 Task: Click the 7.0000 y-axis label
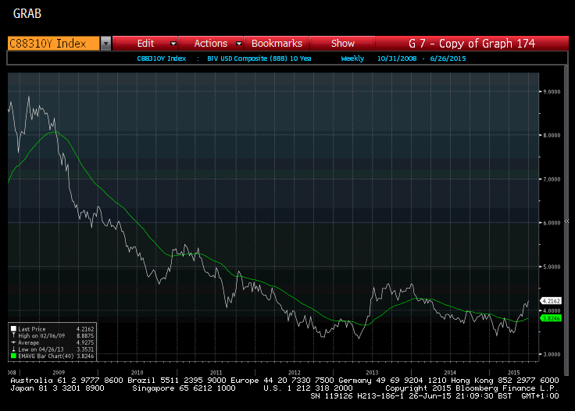click(x=552, y=179)
